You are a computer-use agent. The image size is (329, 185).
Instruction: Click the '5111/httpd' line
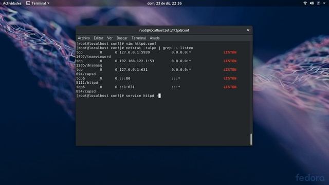pyautogui.click(x=87, y=83)
